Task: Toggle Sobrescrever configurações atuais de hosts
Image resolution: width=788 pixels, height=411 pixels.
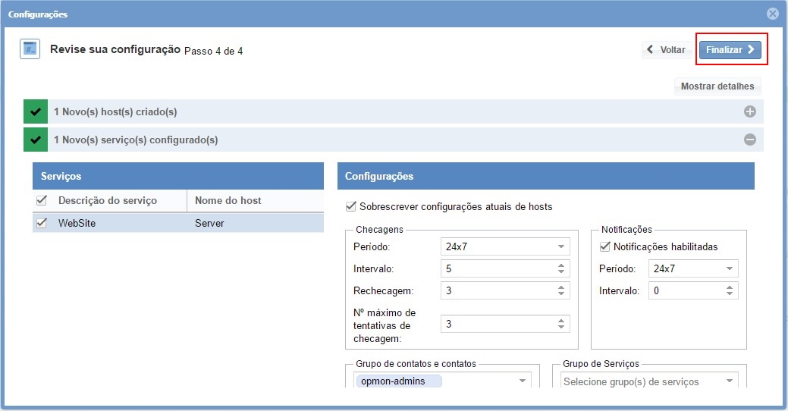Action: pyautogui.click(x=350, y=206)
